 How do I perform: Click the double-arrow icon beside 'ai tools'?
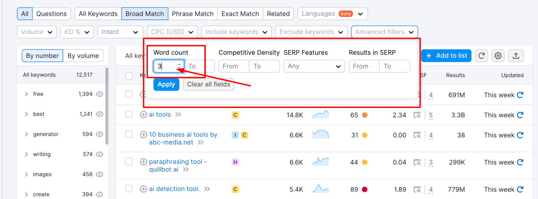coord(178,115)
